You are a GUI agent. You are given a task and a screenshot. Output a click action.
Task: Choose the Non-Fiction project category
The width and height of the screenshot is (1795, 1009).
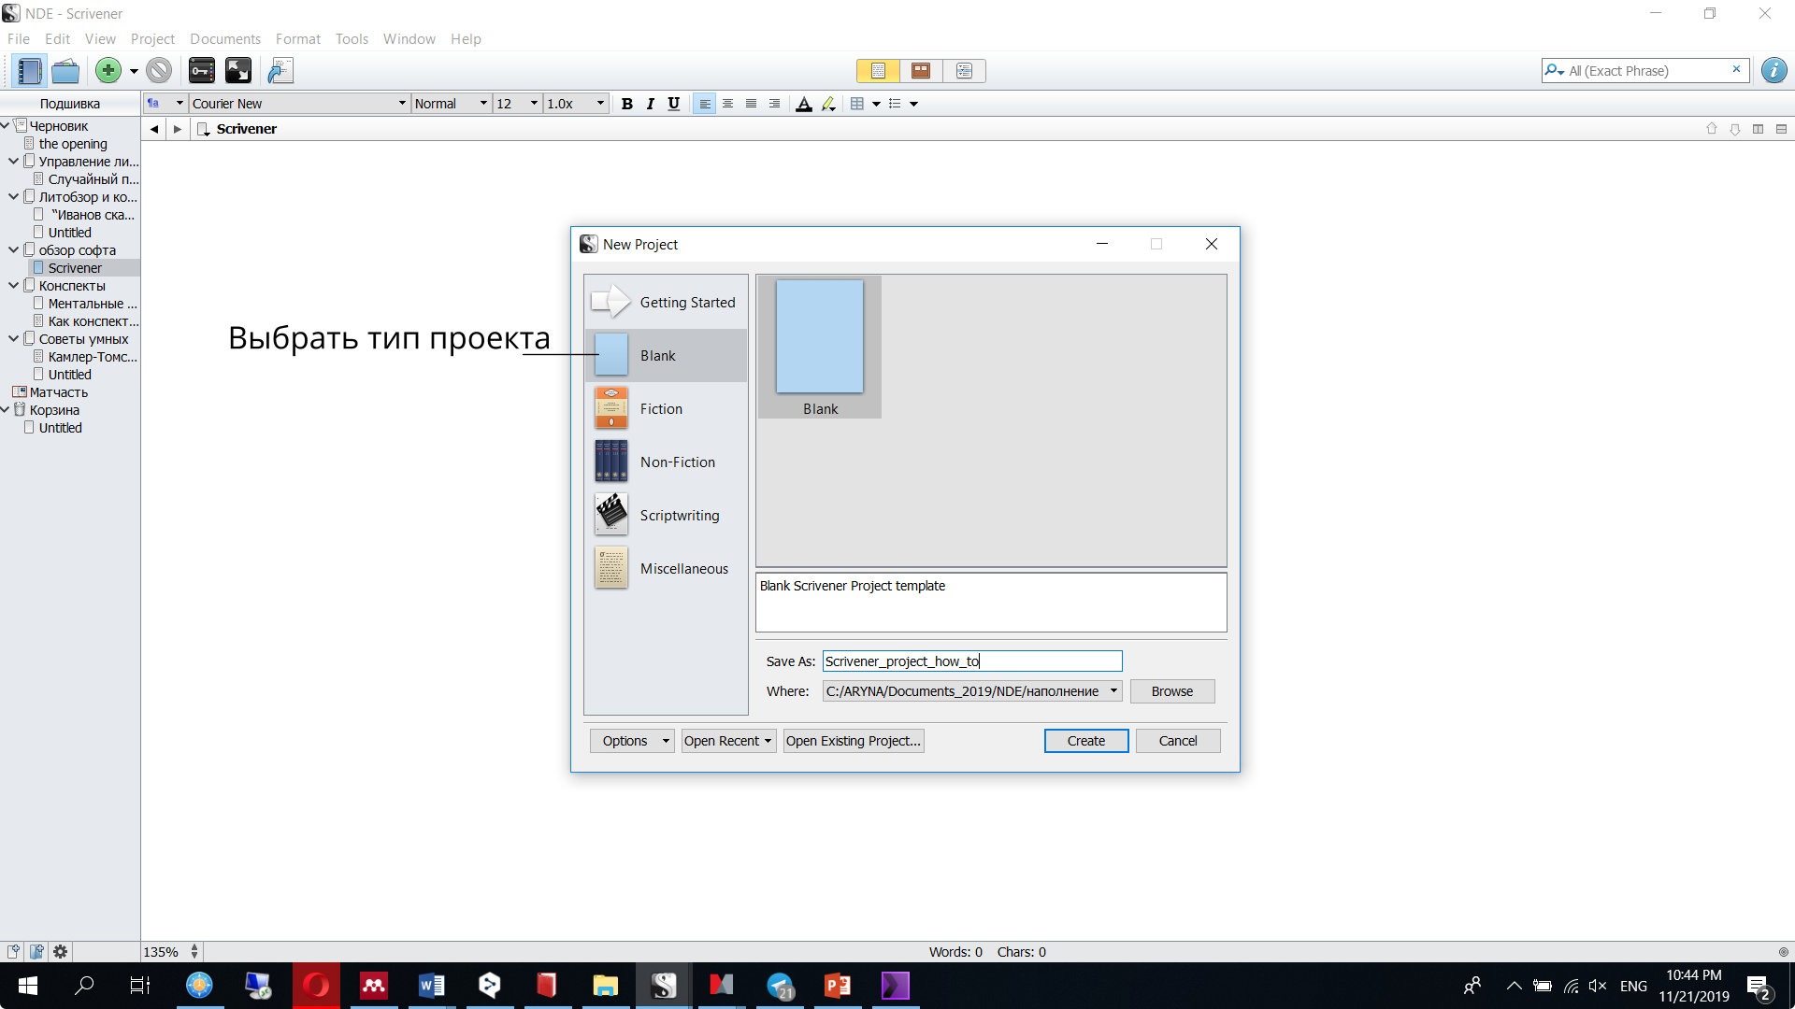tap(677, 462)
